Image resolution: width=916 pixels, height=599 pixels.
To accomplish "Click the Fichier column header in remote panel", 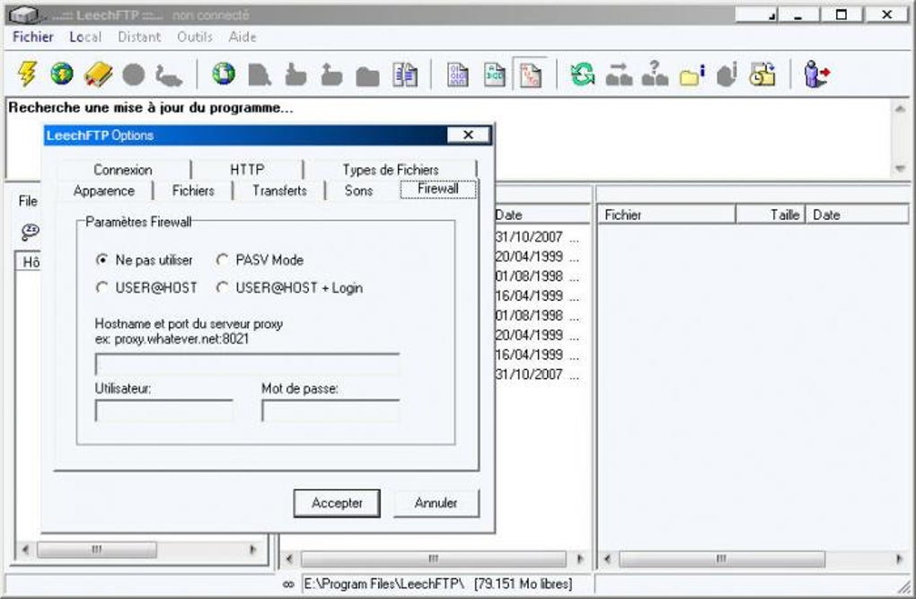I will (x=666, y=215).
